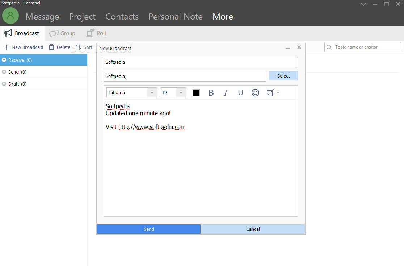The image size is (404, 266).
Task: Open the screen capture options arrow
Action: pyautogui.click(x=278, y=93)
